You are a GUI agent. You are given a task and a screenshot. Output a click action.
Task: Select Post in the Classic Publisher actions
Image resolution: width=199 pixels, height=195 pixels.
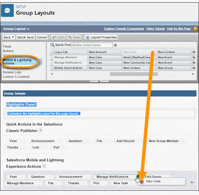[16, 141]
